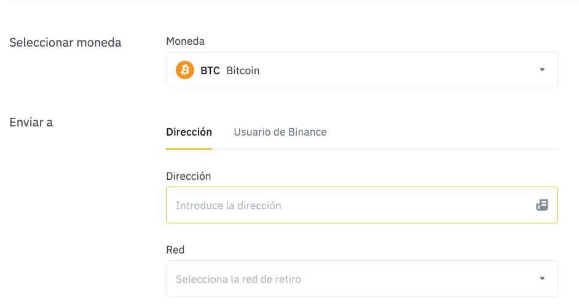579x305 pixels.
Task: Click the Dirección label above the input
Action: 188,176
